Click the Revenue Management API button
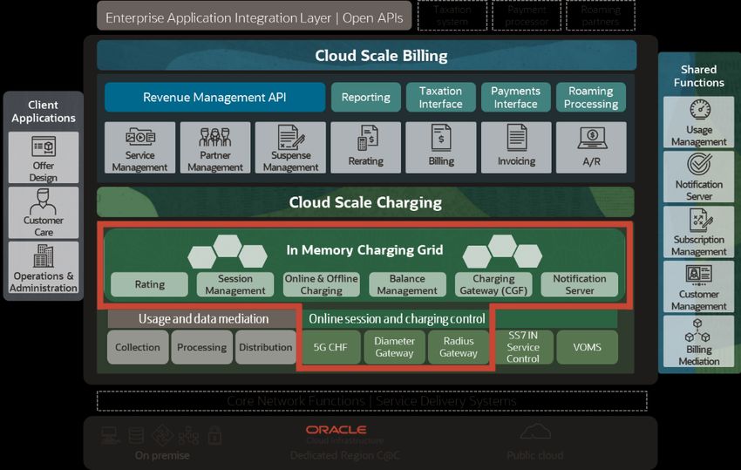The image size is (741, 470). [215, 98]
